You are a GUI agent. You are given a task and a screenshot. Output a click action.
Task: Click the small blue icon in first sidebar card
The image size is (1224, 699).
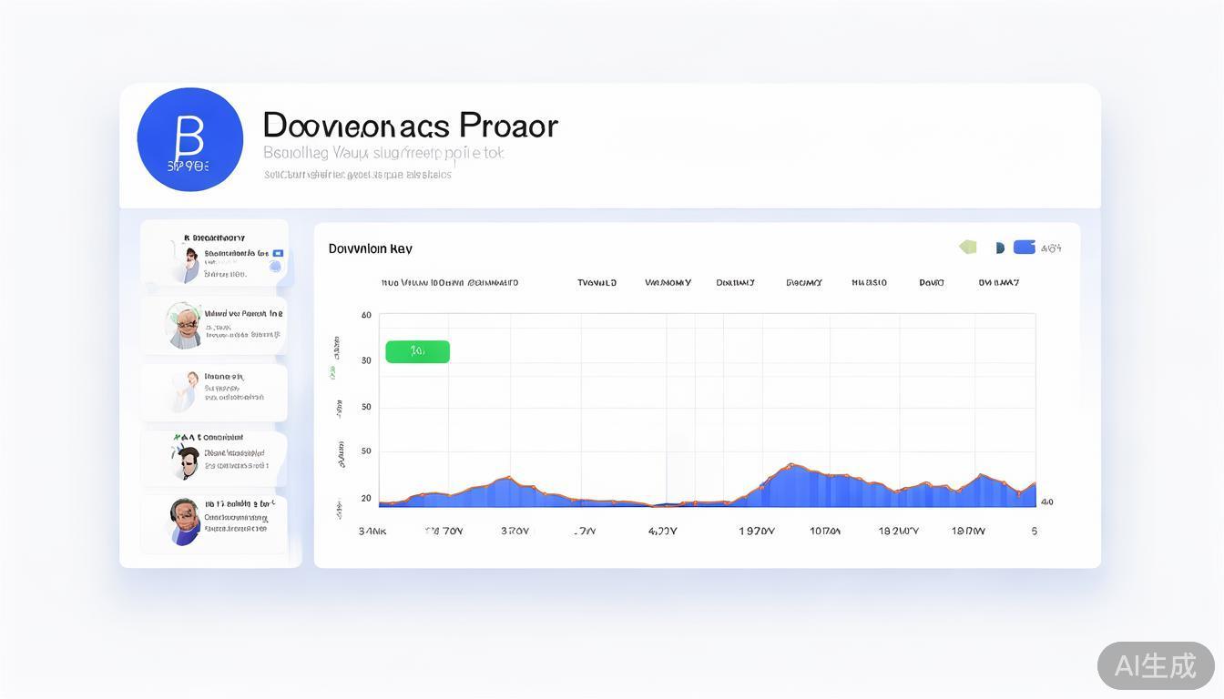pos(278,253)
